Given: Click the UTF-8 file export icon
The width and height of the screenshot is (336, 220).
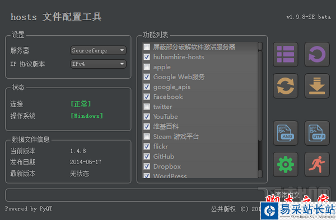Looking at the screenshot, I should coord(317,133).
